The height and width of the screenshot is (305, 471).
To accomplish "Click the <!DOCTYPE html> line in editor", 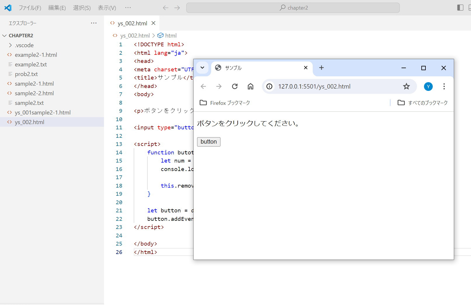I will pos(159,45).
